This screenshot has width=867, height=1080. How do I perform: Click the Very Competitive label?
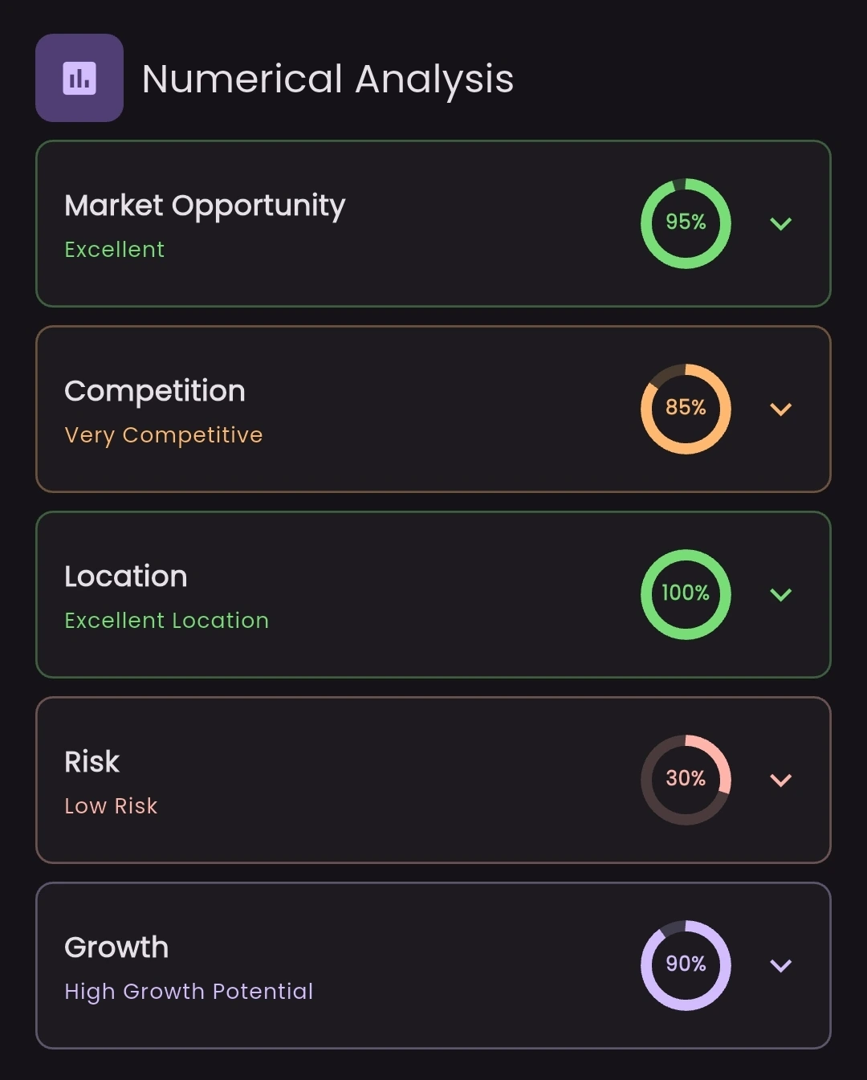pos(164,435)
